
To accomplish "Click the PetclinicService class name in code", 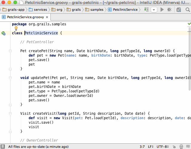I will pos(41,33).
